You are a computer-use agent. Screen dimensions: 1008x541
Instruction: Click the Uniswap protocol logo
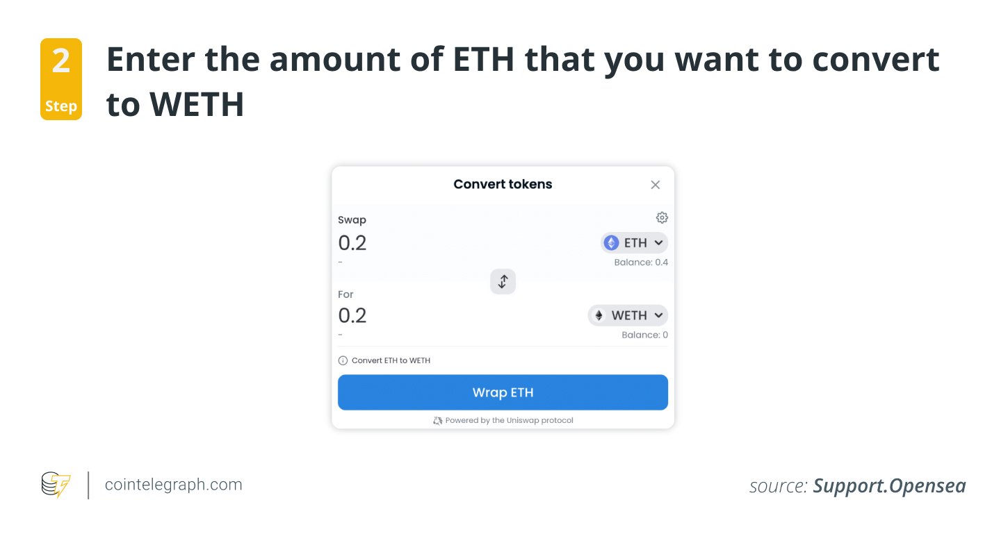tap(438, 420)
